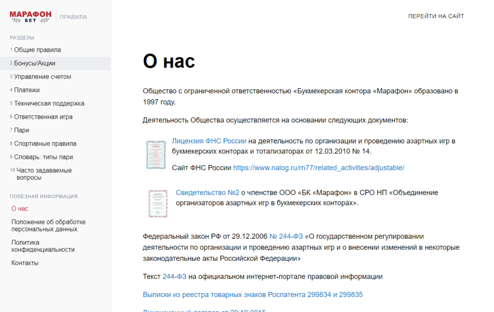The height and width of the screenshot is (312, 494).
Task: Click ПЕРЕЙТИ НА САЙТ button
Action: click(436, 16)
